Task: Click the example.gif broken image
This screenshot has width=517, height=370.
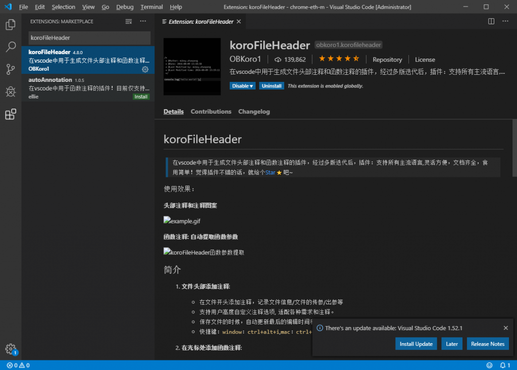Action: (182, 221)
